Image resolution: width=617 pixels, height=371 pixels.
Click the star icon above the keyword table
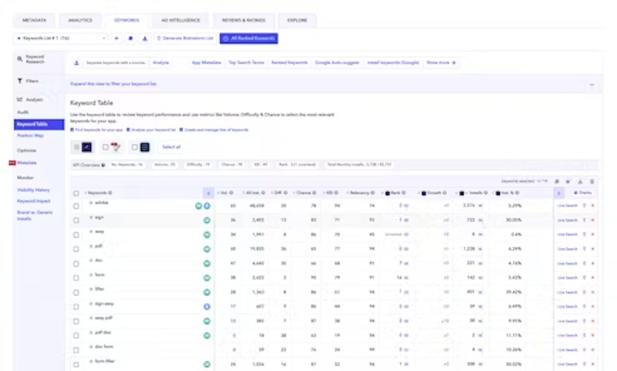[x=568, y=181]
